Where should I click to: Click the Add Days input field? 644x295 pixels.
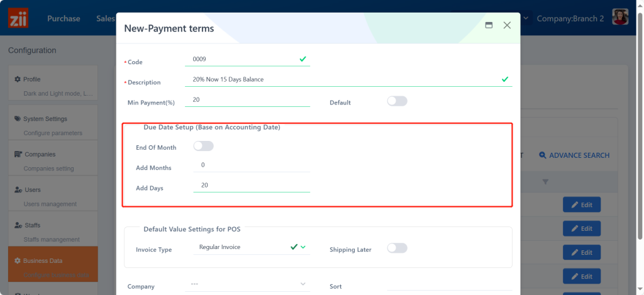[x=252, y=186]
